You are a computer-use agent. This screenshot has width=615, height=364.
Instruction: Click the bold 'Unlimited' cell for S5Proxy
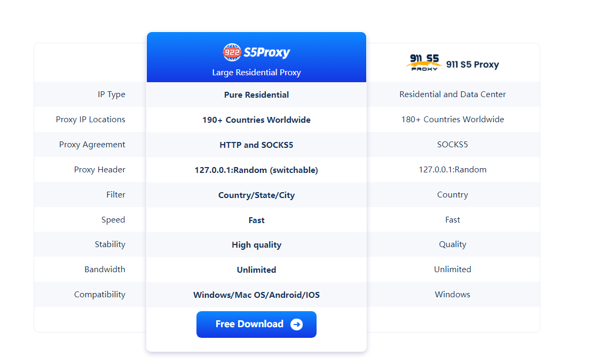tap(256, 270)
